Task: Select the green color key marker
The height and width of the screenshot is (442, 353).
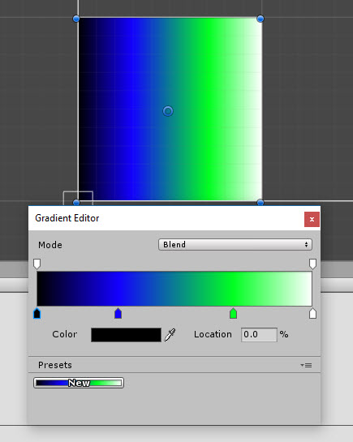Action: tap(233, 313)
